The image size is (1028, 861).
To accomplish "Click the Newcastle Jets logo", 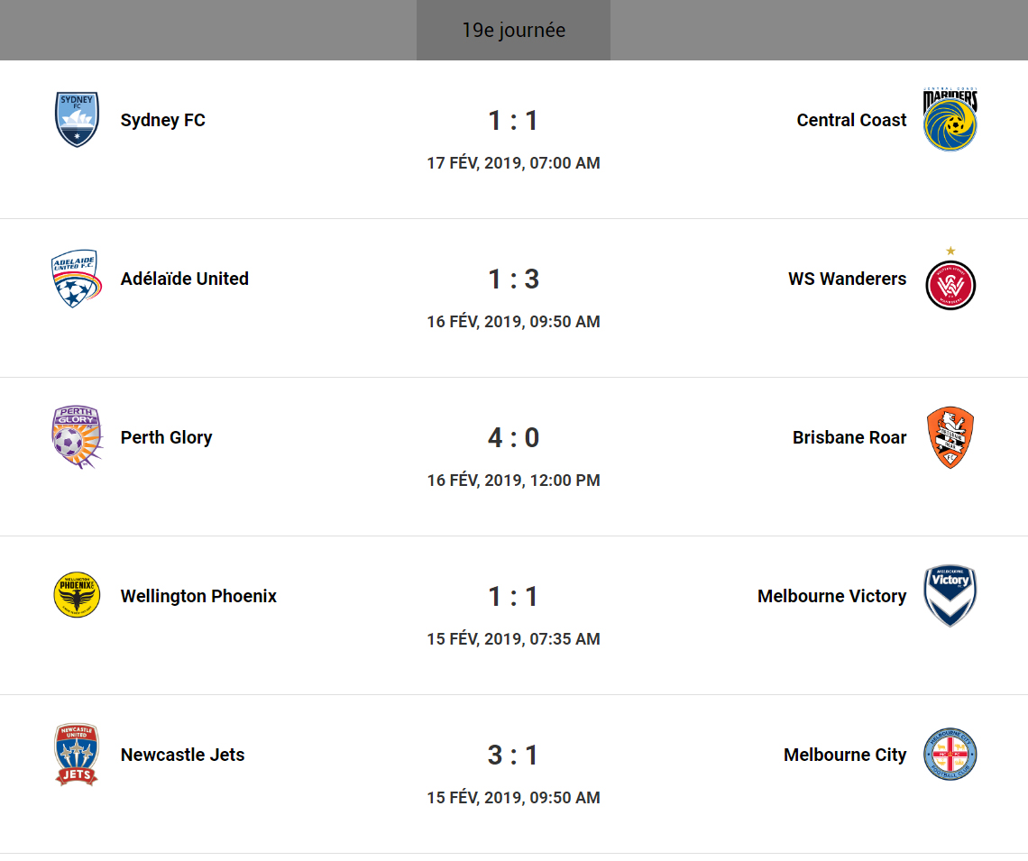I will (x=77, y=755).
